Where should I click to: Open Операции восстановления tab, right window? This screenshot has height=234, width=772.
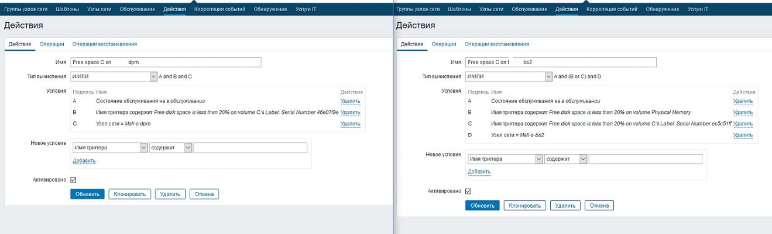pos(497,44)
